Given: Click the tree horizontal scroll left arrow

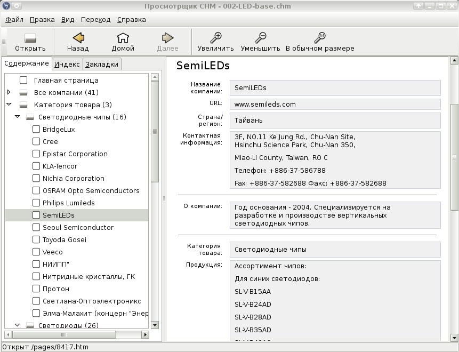Looking at the screenshot, I should click(8, 334).
